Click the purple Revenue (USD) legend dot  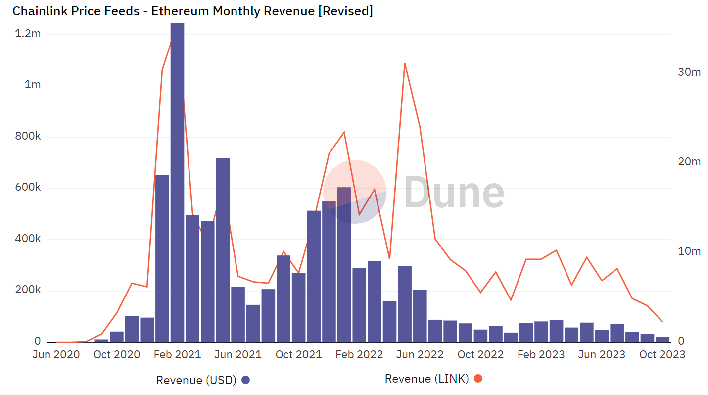pyautogui.click(x=245, y=380)
